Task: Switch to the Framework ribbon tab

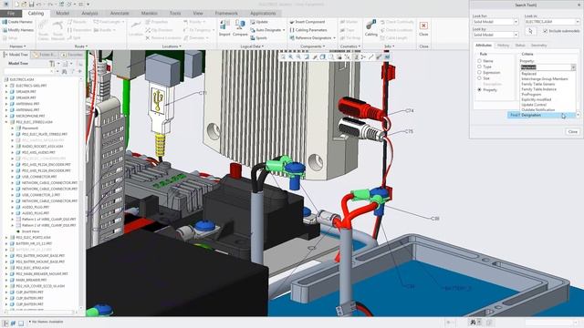Action: (226, 14)
